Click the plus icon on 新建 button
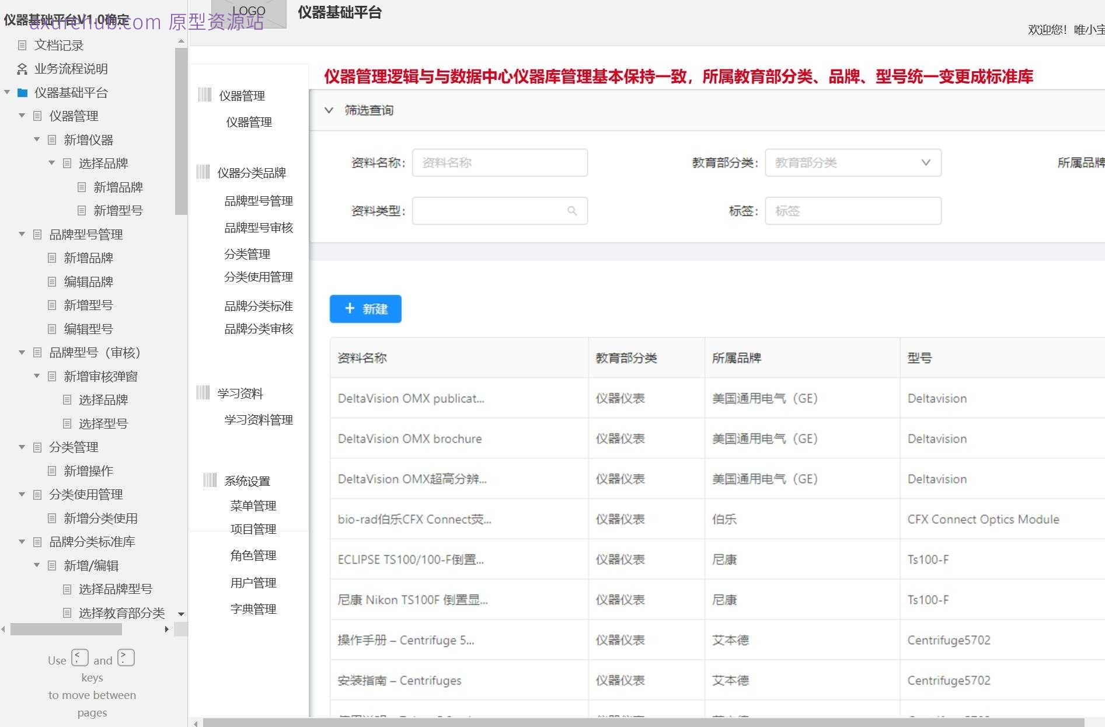 [x=349, y=309]
